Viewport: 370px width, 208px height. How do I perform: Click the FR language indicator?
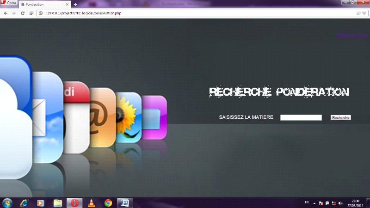[307, 202]
